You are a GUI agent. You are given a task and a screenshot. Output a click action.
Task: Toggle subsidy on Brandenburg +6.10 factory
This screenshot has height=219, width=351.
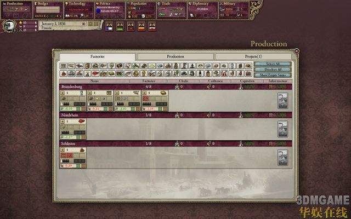tap(78, 109)
